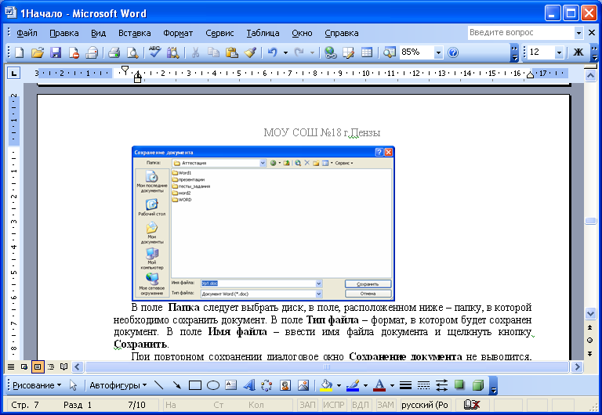Cut selection with scissors icon

pos(195,52)
